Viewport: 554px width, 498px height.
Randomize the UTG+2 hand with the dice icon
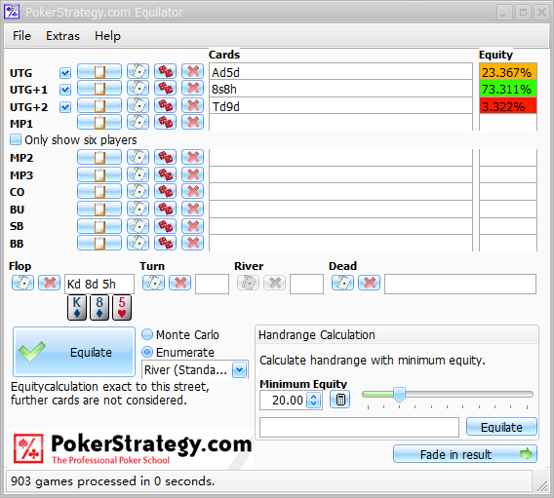point(165,105)
